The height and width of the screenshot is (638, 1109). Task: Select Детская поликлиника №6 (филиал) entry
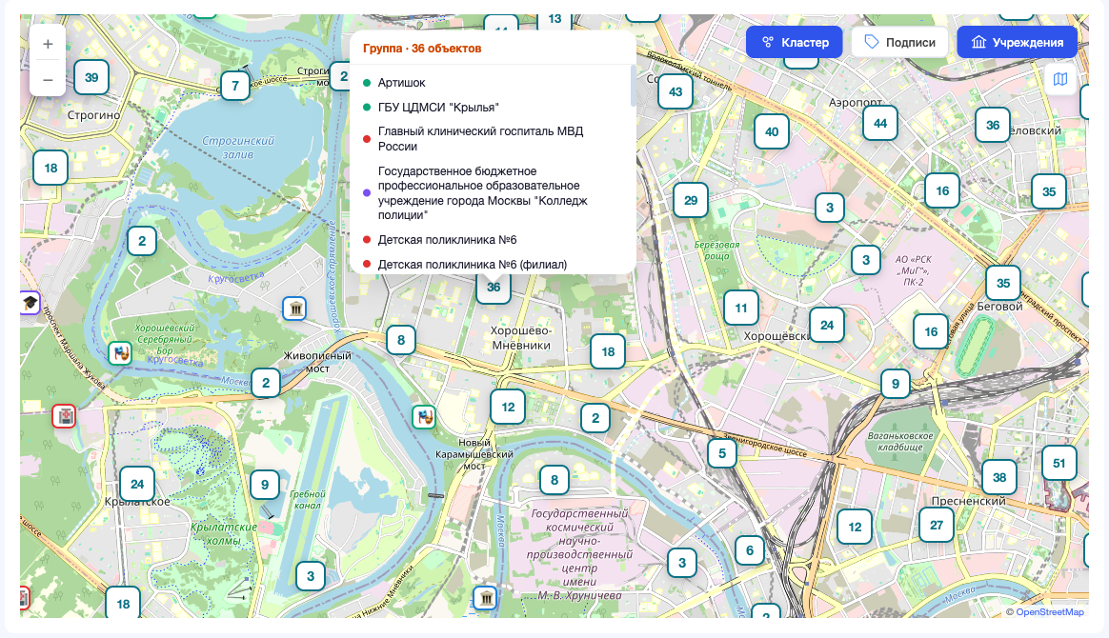473,264
